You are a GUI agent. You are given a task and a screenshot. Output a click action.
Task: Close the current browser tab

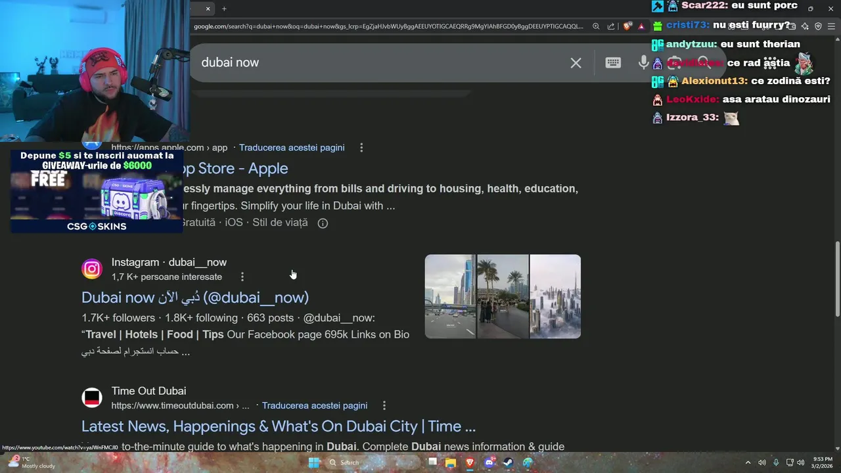[208, 9]
